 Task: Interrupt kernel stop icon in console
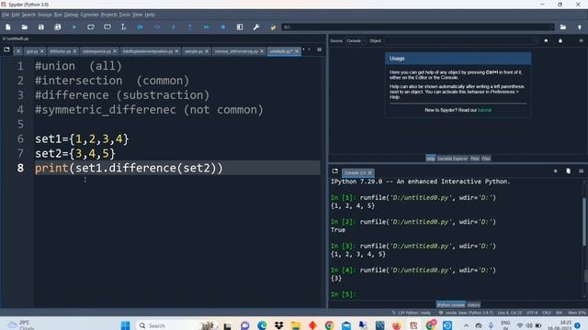click(555, 171)
